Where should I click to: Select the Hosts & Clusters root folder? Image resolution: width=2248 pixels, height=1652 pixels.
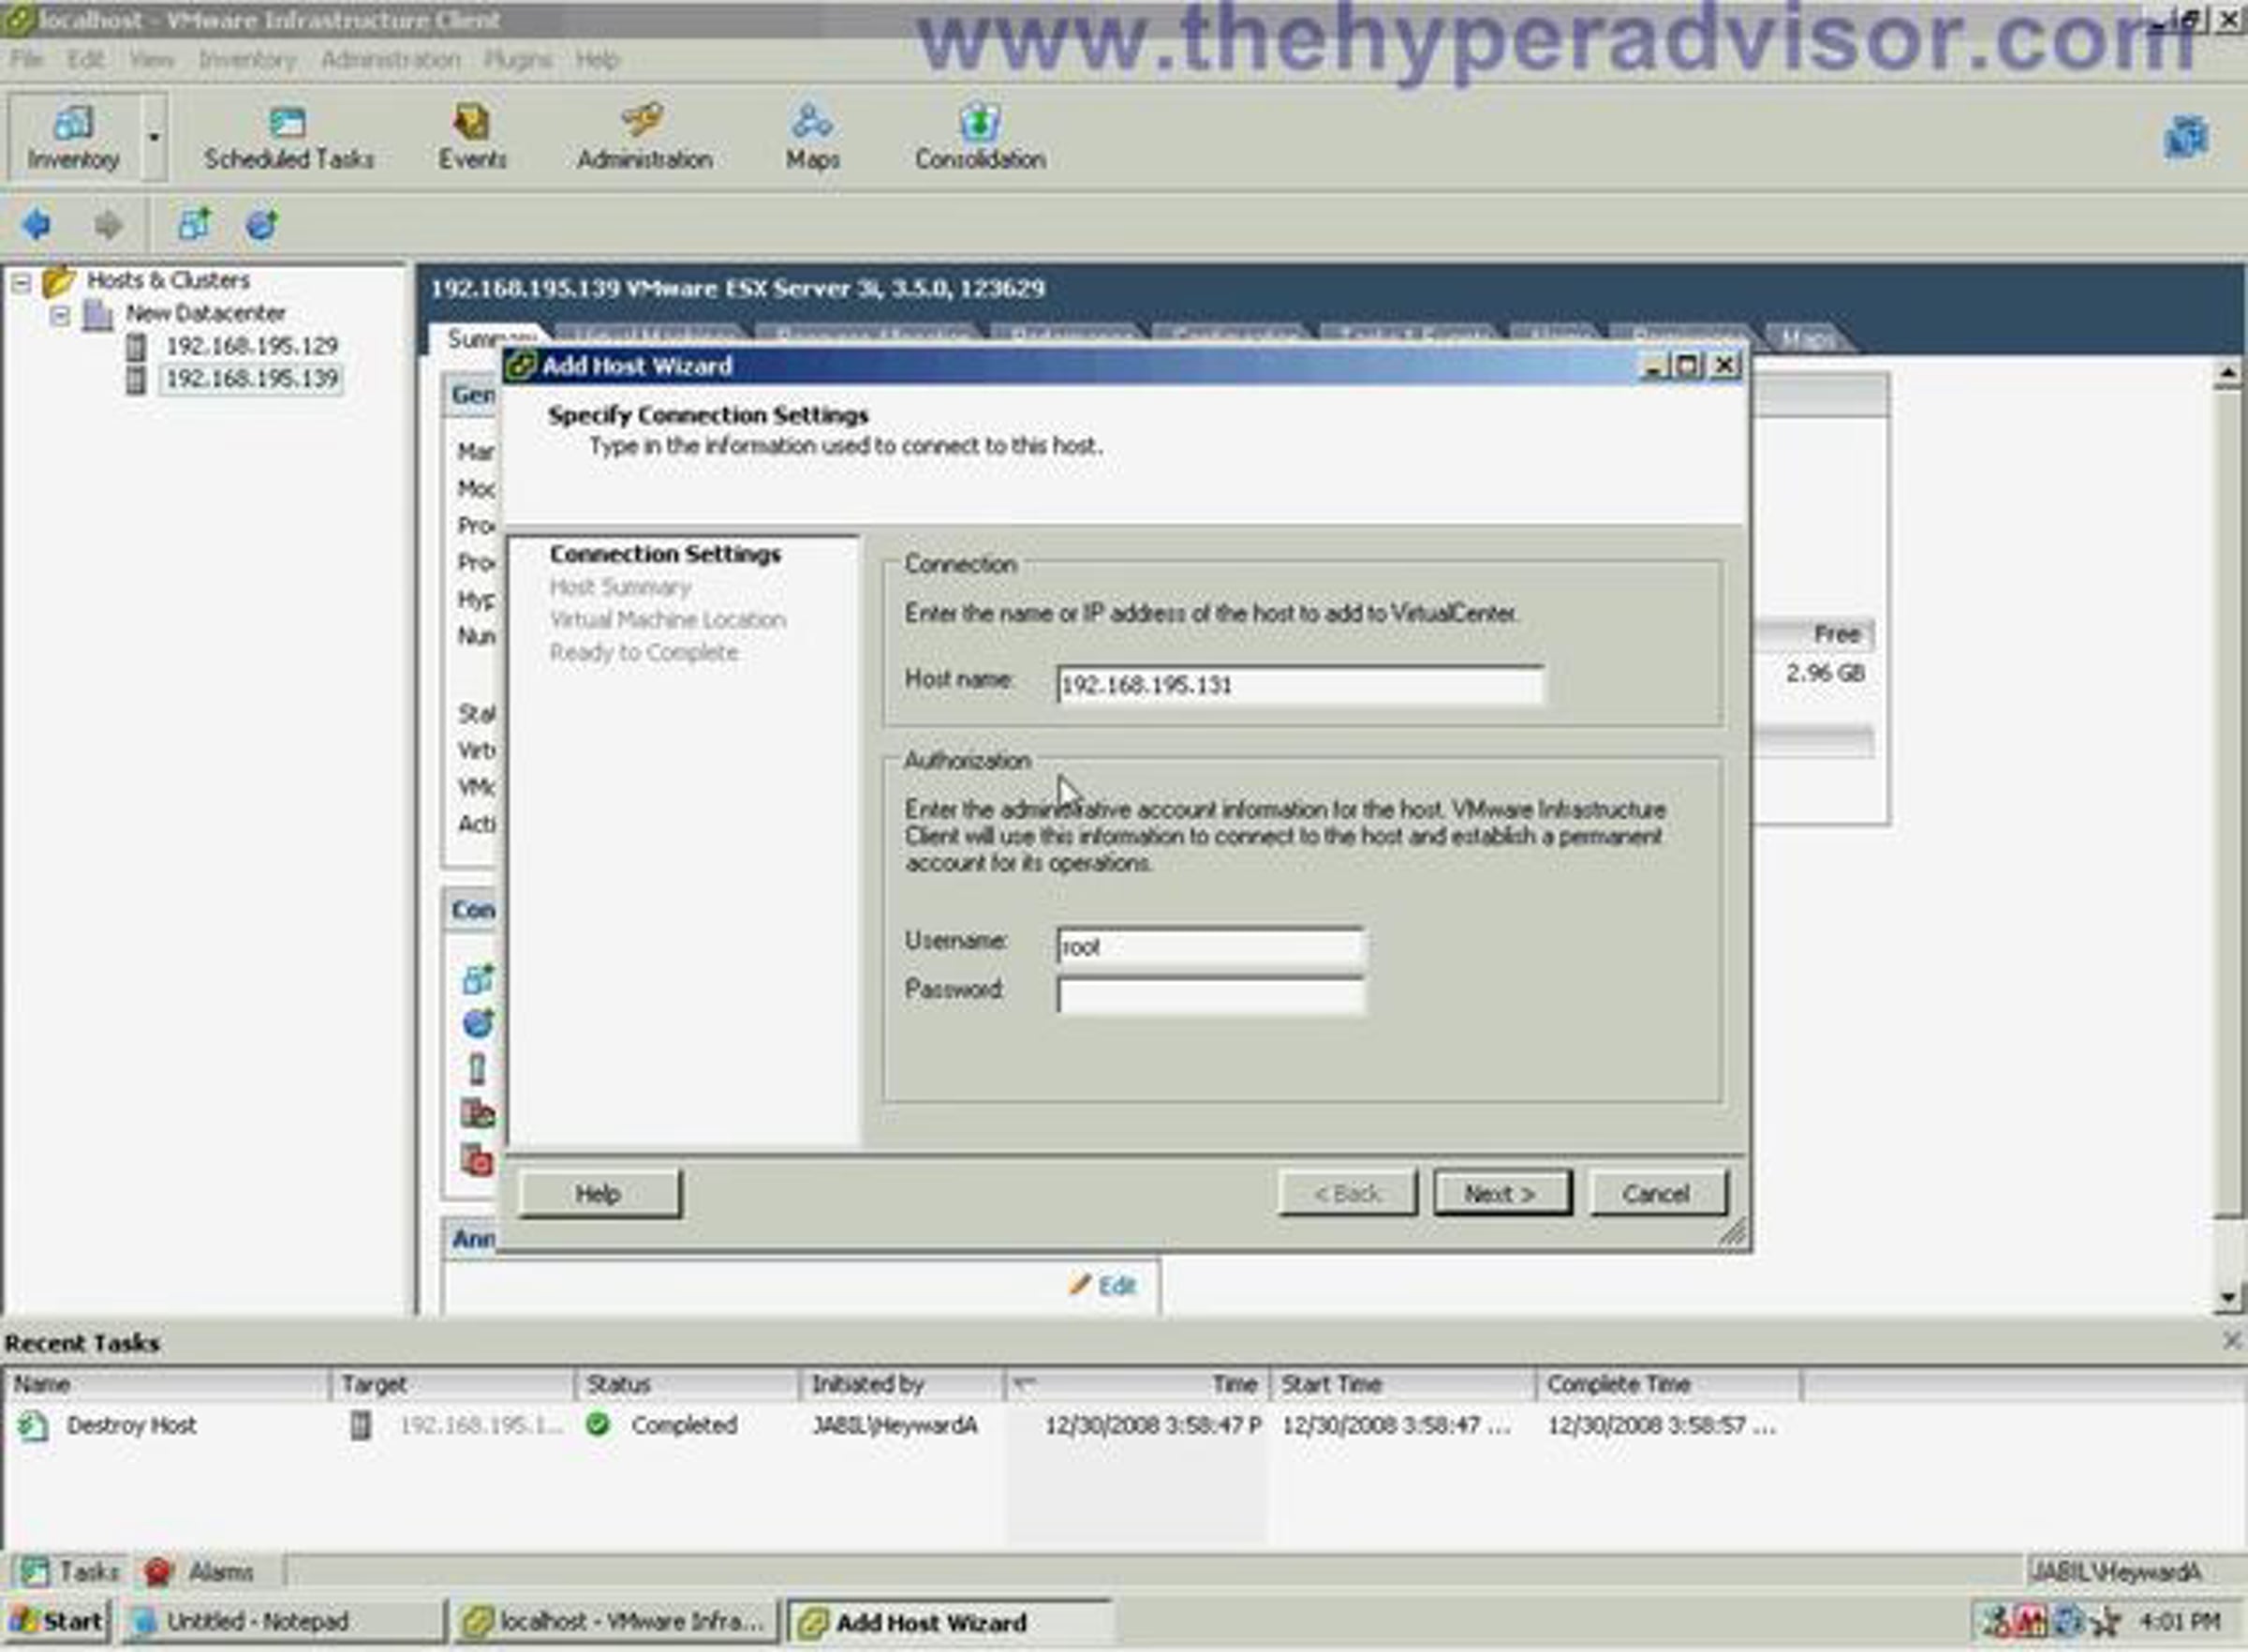[168, 281]
